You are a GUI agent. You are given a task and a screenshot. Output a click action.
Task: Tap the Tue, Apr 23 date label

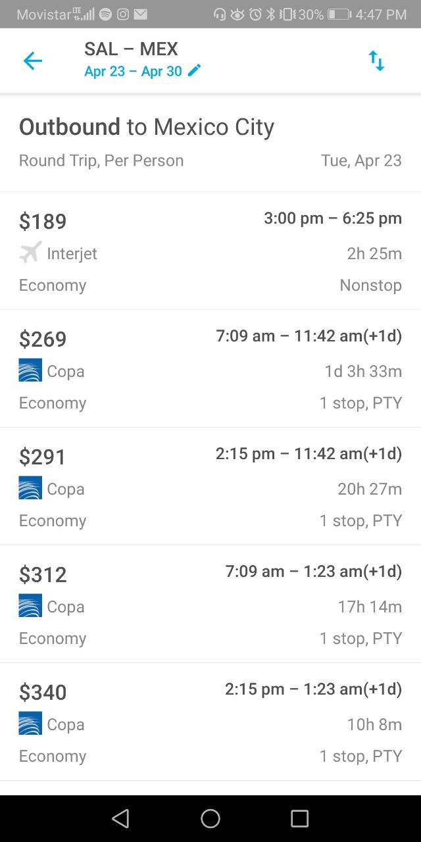[x=361, y=161]
